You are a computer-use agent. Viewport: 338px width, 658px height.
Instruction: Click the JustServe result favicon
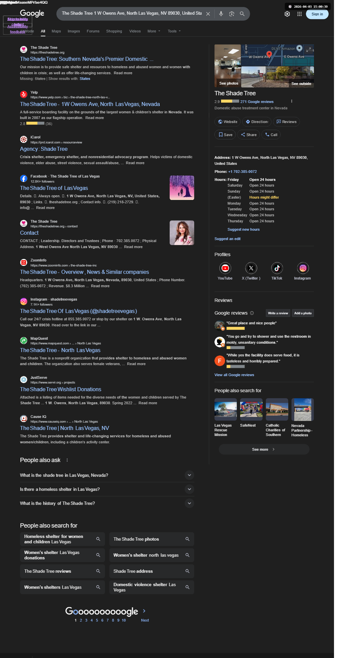coord(24,380)
